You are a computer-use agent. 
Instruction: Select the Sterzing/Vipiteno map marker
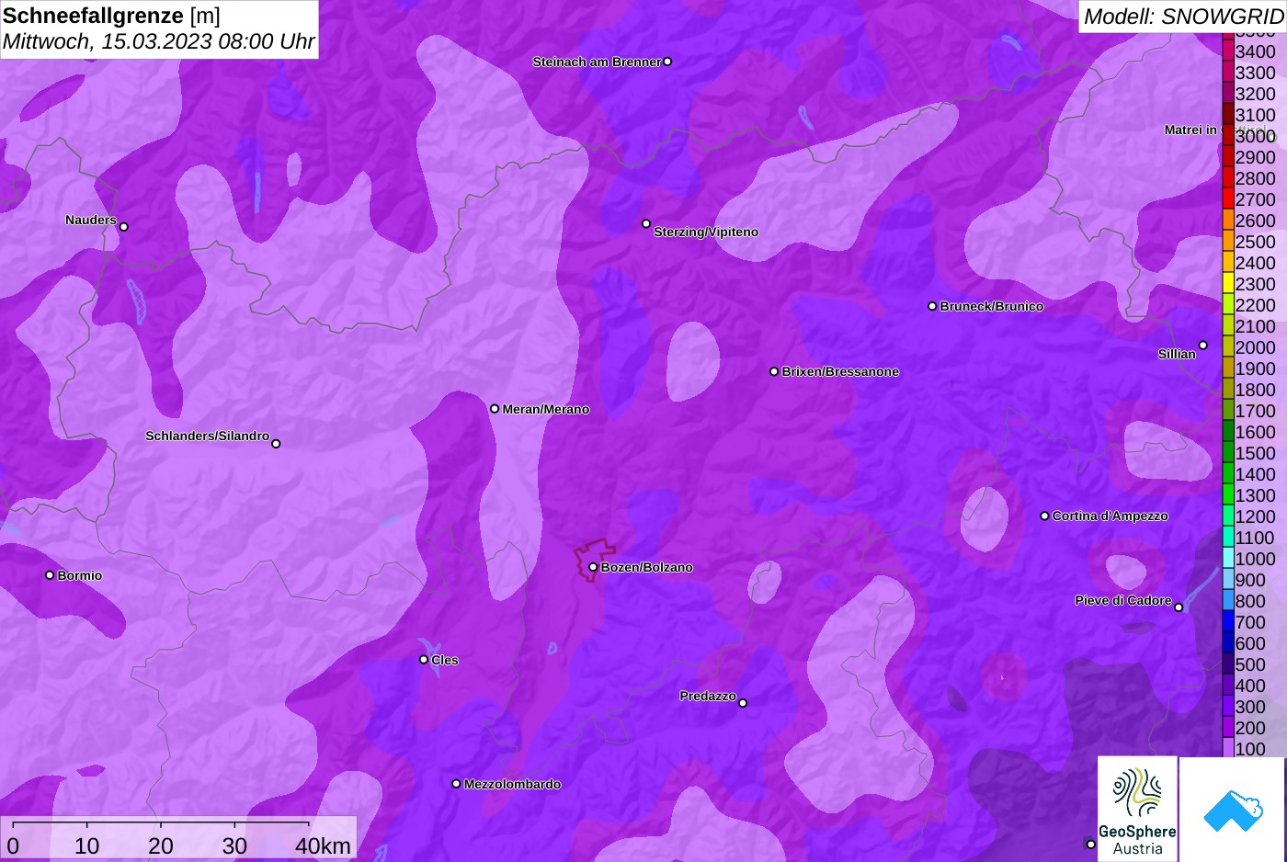tap(646, 223)
